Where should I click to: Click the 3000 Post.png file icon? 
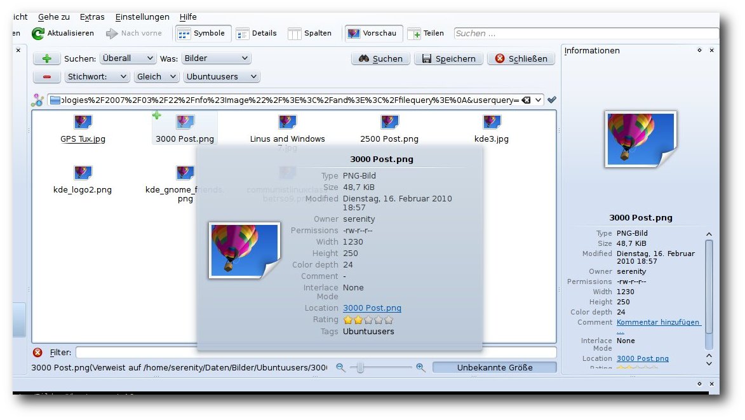click(185, 122)
